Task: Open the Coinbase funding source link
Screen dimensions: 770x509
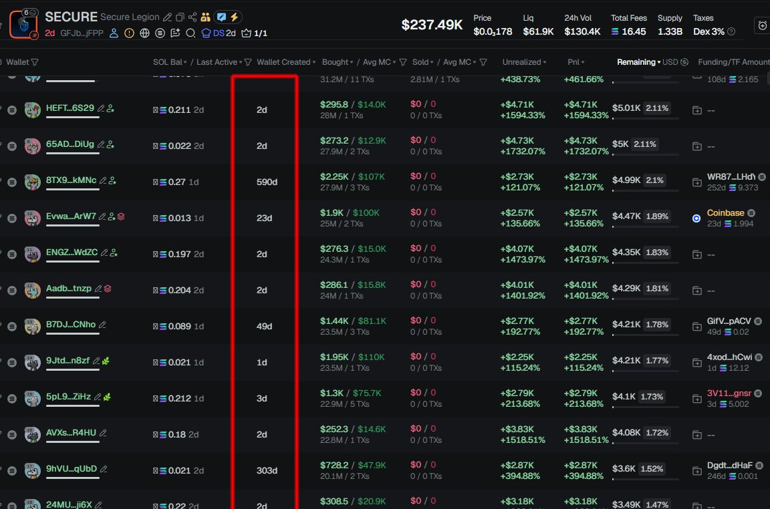Action: coord(725,213)
